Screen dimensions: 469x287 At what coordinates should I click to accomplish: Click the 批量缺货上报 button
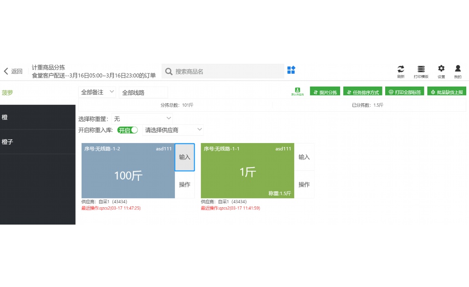coord(447,92)
